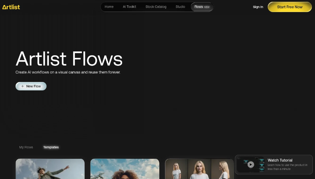The height and width of the screenshot is (179, 315).
Task: Create a New Flow
Action: [31, 86]
